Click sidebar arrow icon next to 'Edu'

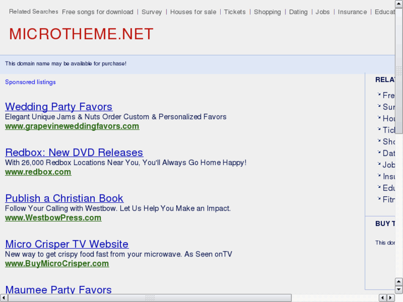pyautogui.click(x=379, y=187)
